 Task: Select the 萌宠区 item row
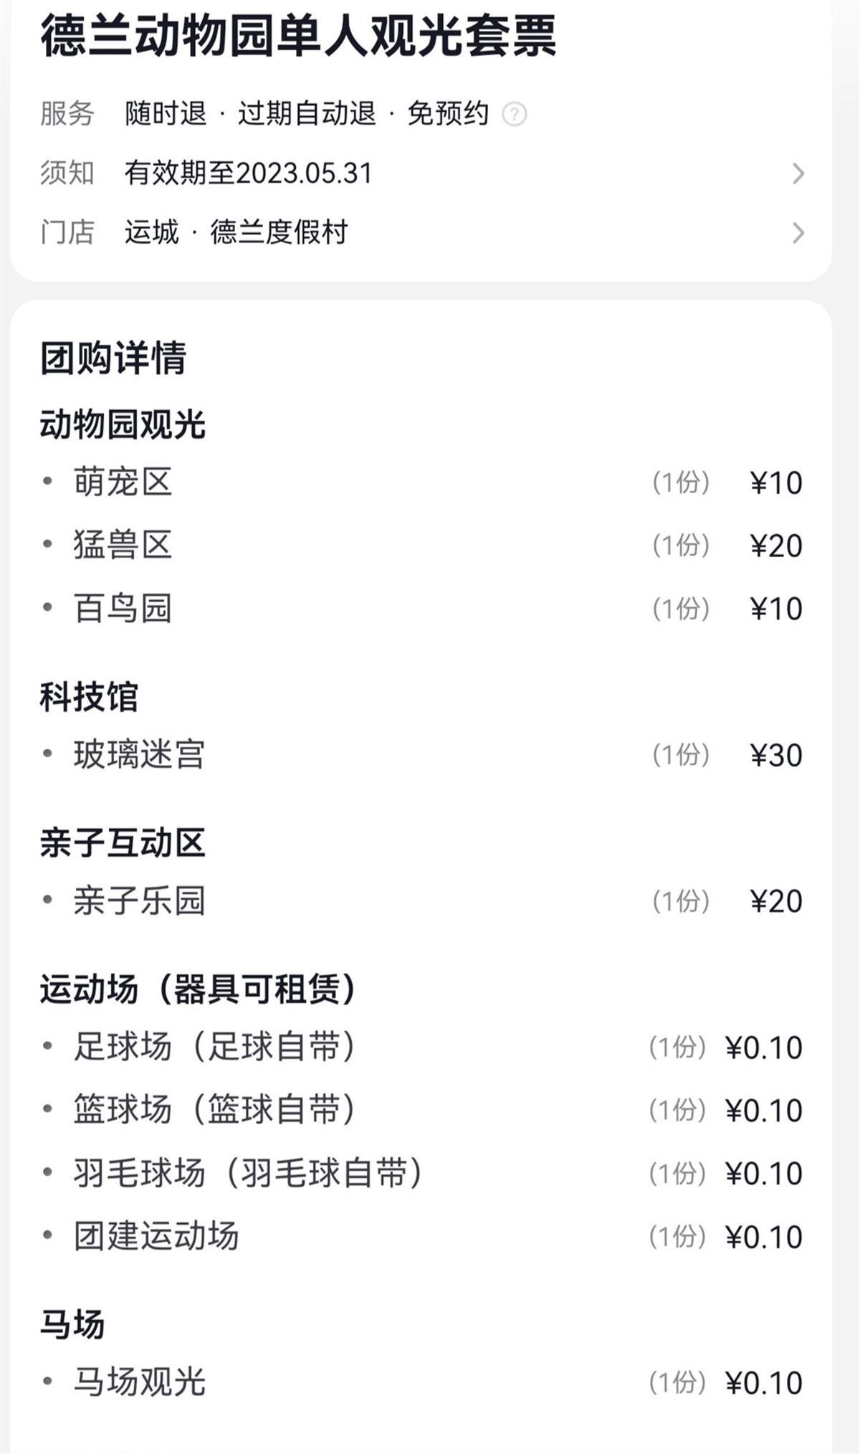123,482
